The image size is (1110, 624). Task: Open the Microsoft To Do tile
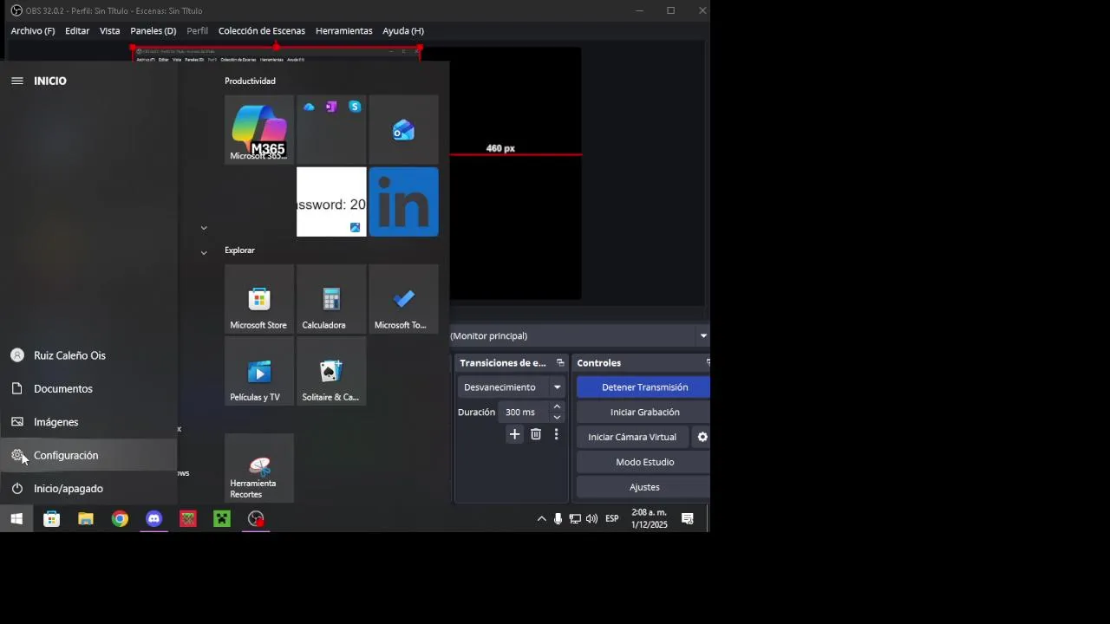403,299
